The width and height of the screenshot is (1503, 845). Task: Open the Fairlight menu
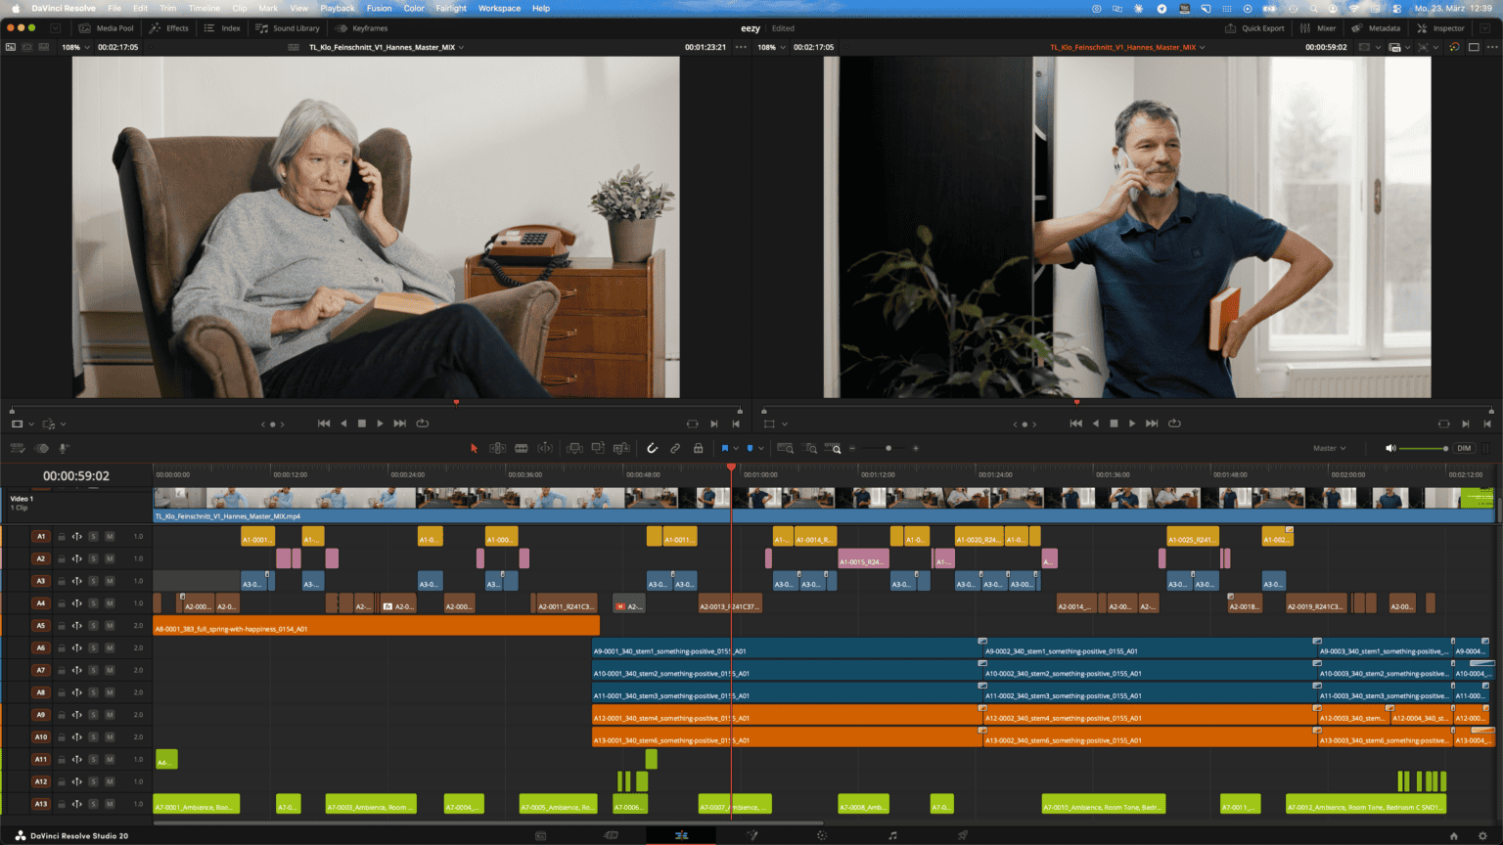coord(451,8)
